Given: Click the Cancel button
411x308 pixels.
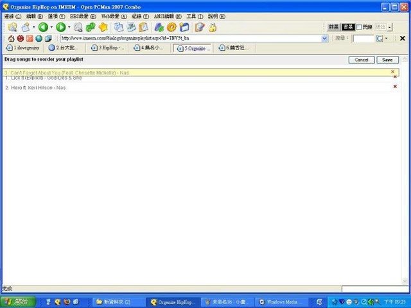Looking at the screenshot, I should click(x=362, y=60).
